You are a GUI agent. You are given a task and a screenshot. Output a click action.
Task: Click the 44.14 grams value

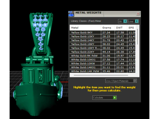click(x=106, y=52)
